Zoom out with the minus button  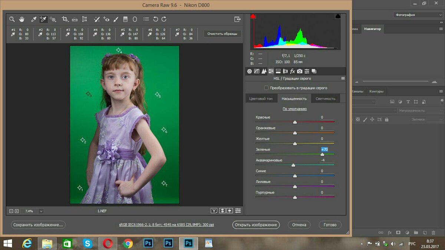tap(11, 211)
